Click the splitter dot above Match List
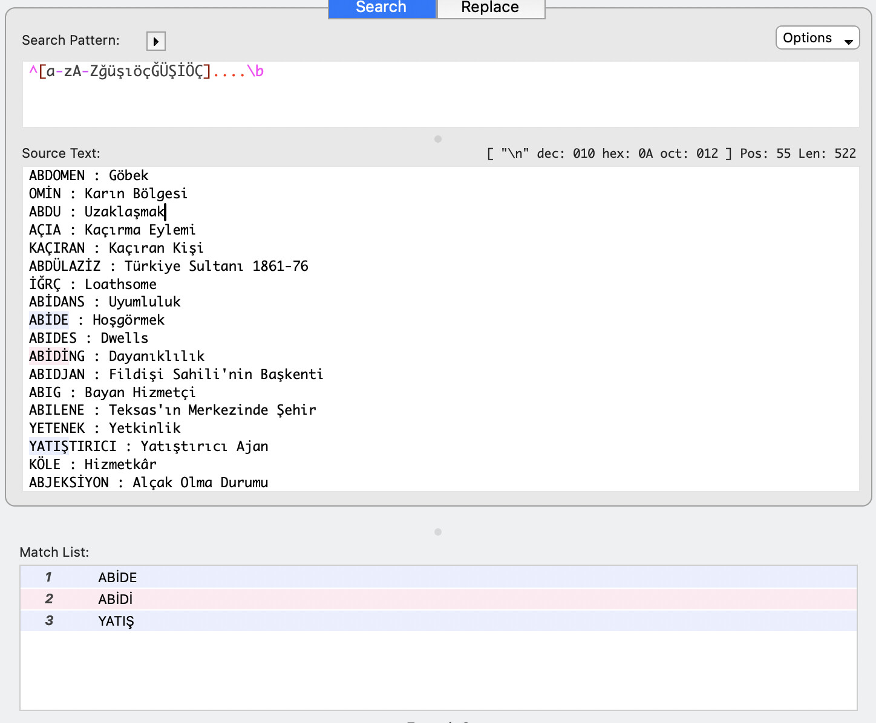The width and height of the screenshot is (876, 723). pos(438,532)
